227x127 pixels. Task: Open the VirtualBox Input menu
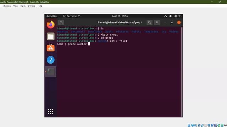(x=23, y=6)
